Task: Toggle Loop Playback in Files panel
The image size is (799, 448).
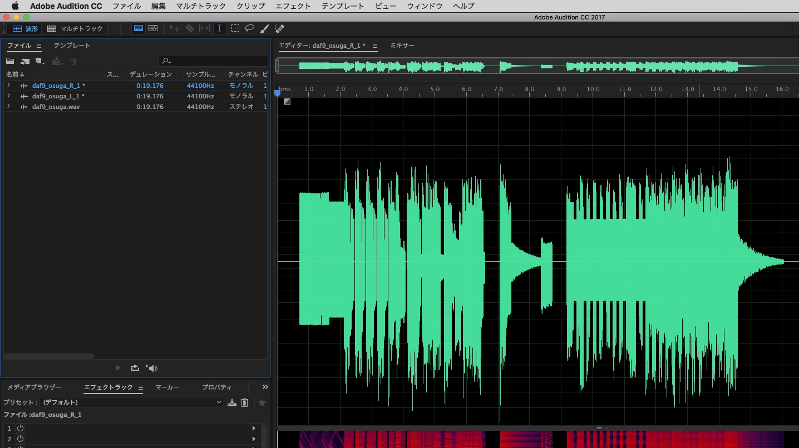Action: pyautogui.click(x=135, y=368)
